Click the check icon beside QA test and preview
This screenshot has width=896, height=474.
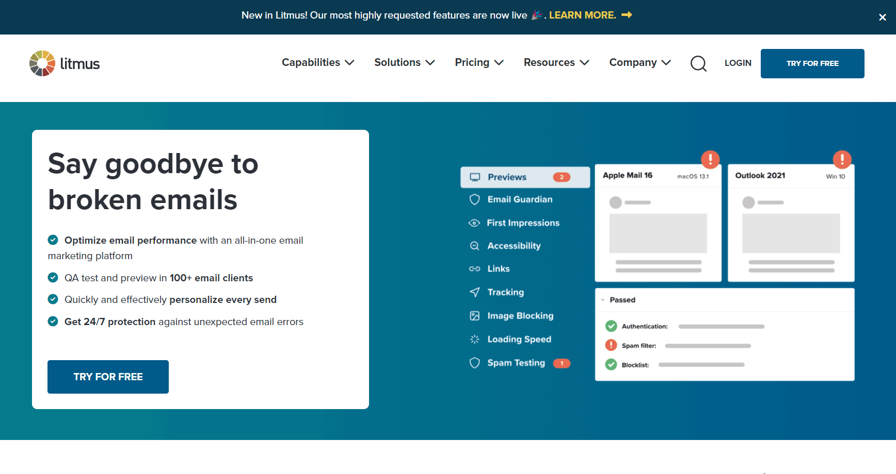(53, 277)
